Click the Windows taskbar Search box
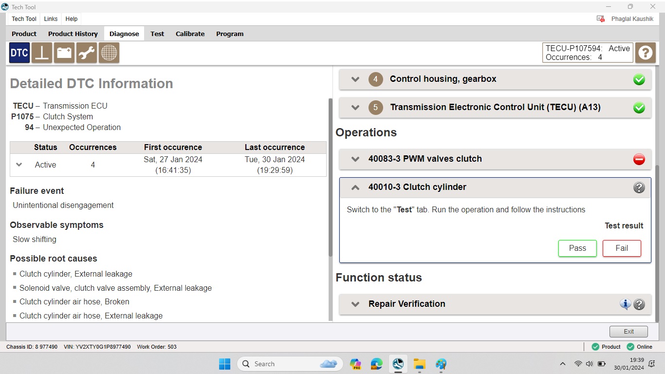This screenshot has width=665, height=374. click(x=290, y=364)
